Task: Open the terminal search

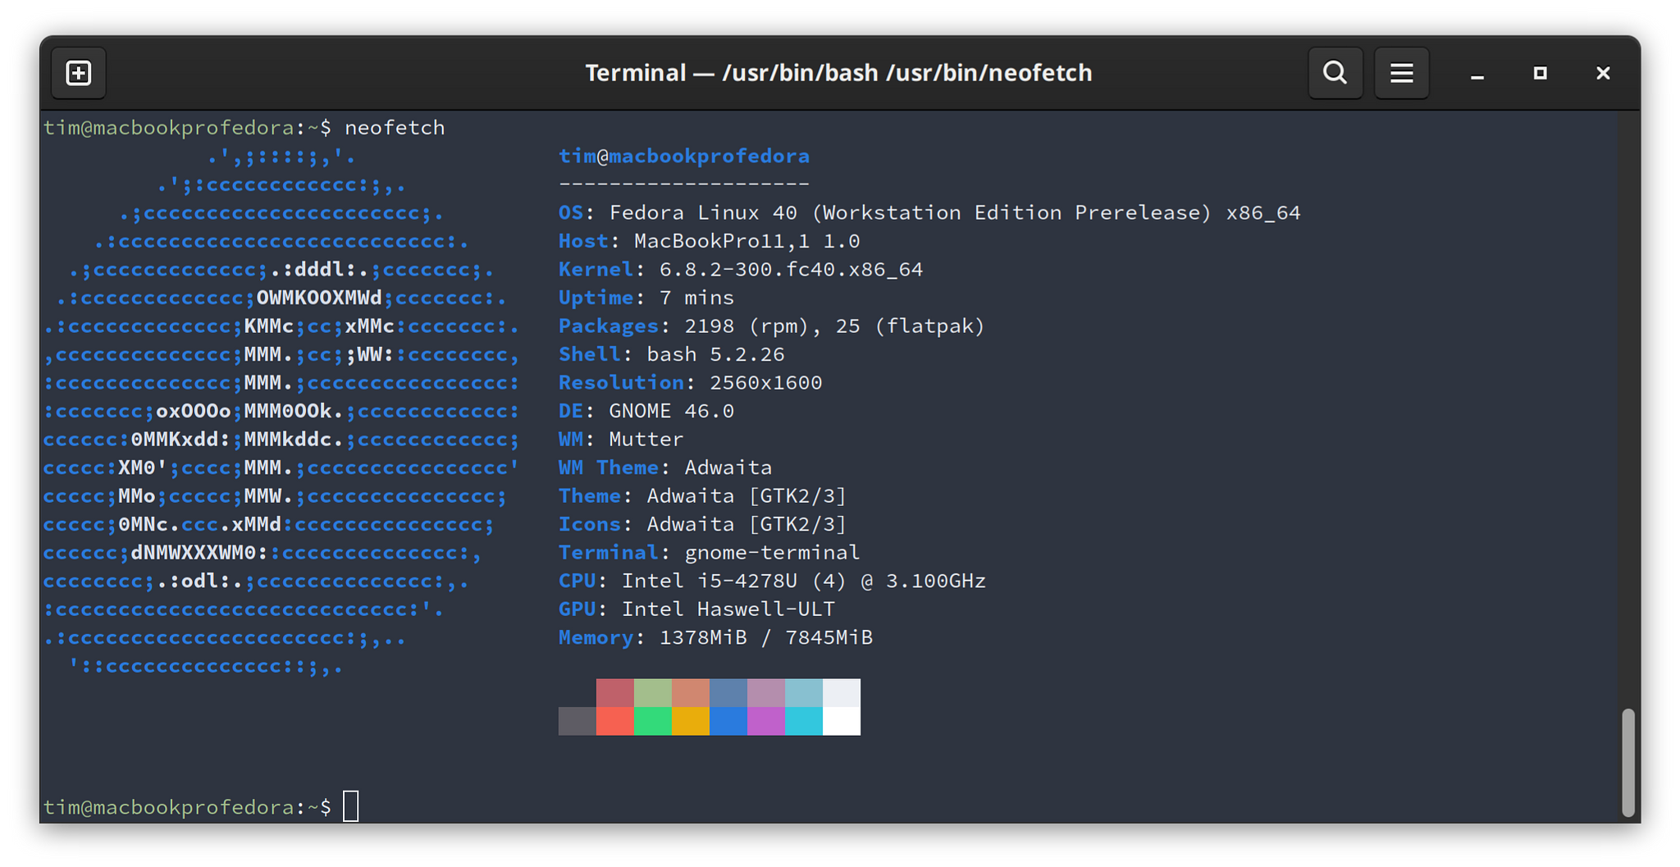Action: tap(1335, 73)
